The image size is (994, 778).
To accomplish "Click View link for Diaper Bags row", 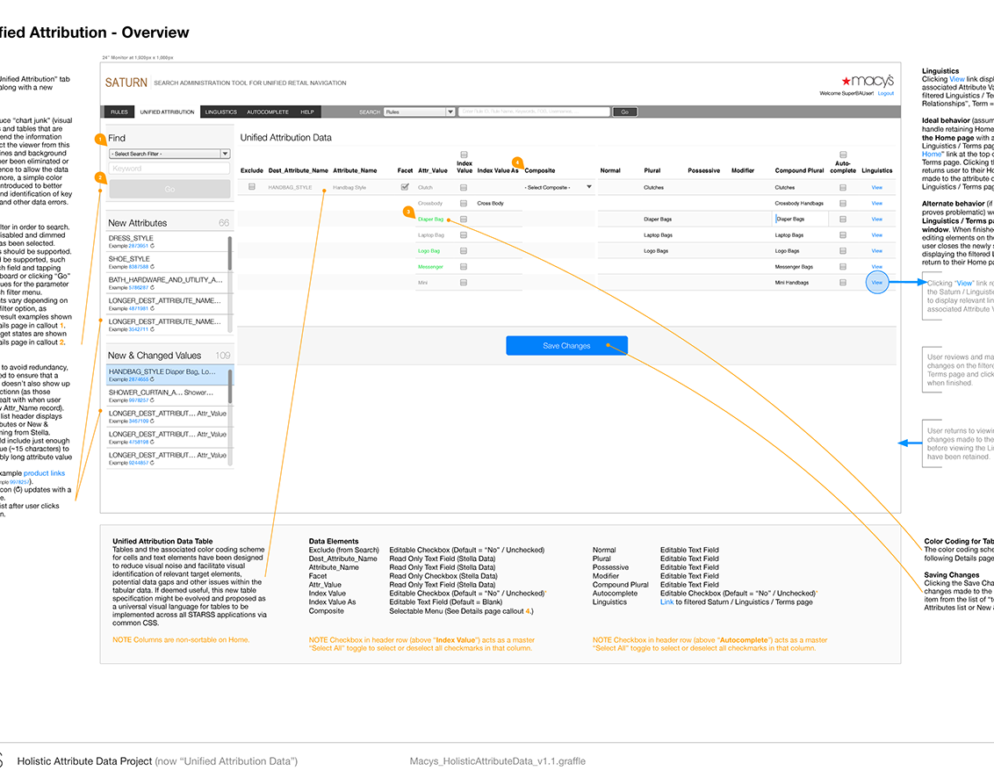I will click(x=876, y=220).
